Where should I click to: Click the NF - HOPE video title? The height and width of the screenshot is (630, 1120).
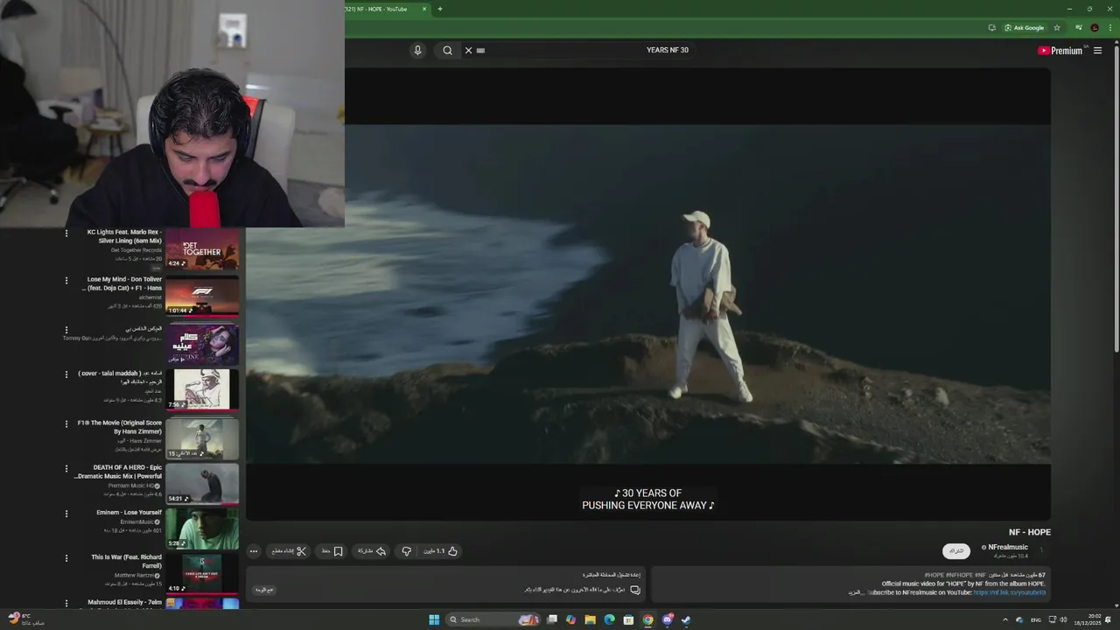1030,532
